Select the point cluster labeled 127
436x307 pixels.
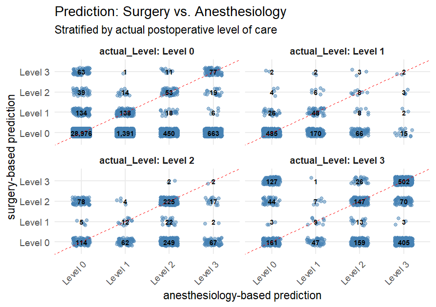pyautogui.click(x=271, y=181)
